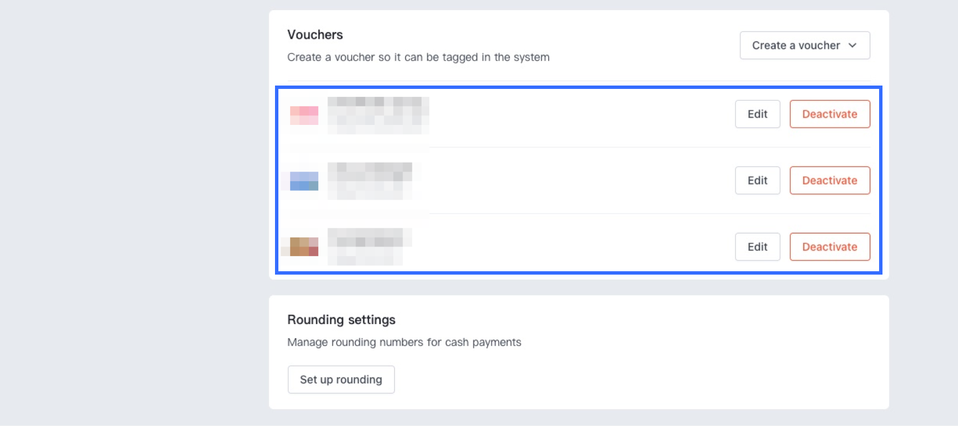
Task: Deactivate the second voucher
Action: 830,180
